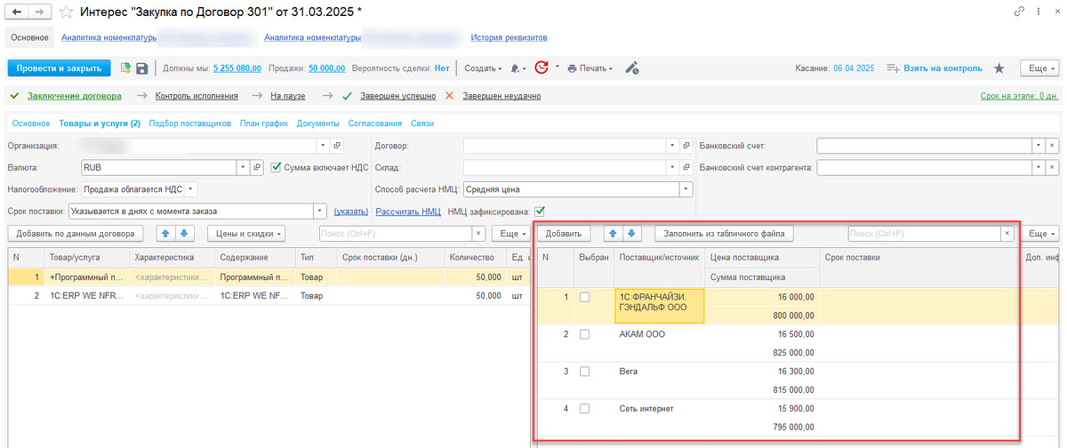Select the Контроль исполнения stage
Image resolution: width=1067 pixels, height=448 pixels.
pos(197,96)
